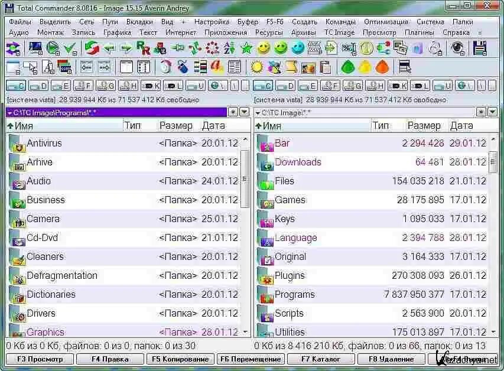Click the green checkmark toolbar icon
Viewport: 504px width, 371px height.
(70, 48)
